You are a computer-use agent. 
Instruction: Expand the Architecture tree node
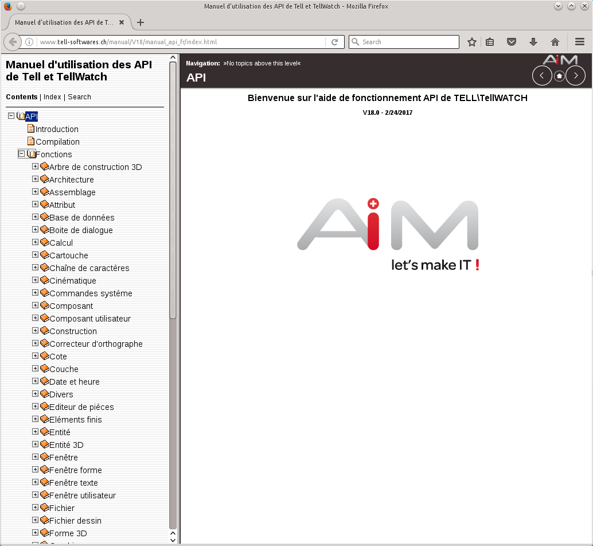coord(35,179)
